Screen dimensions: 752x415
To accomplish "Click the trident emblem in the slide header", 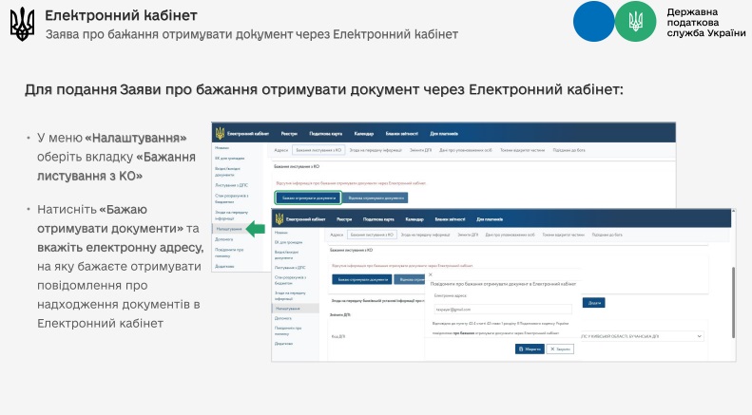I will pyautogui.click(x=21, y=24).
